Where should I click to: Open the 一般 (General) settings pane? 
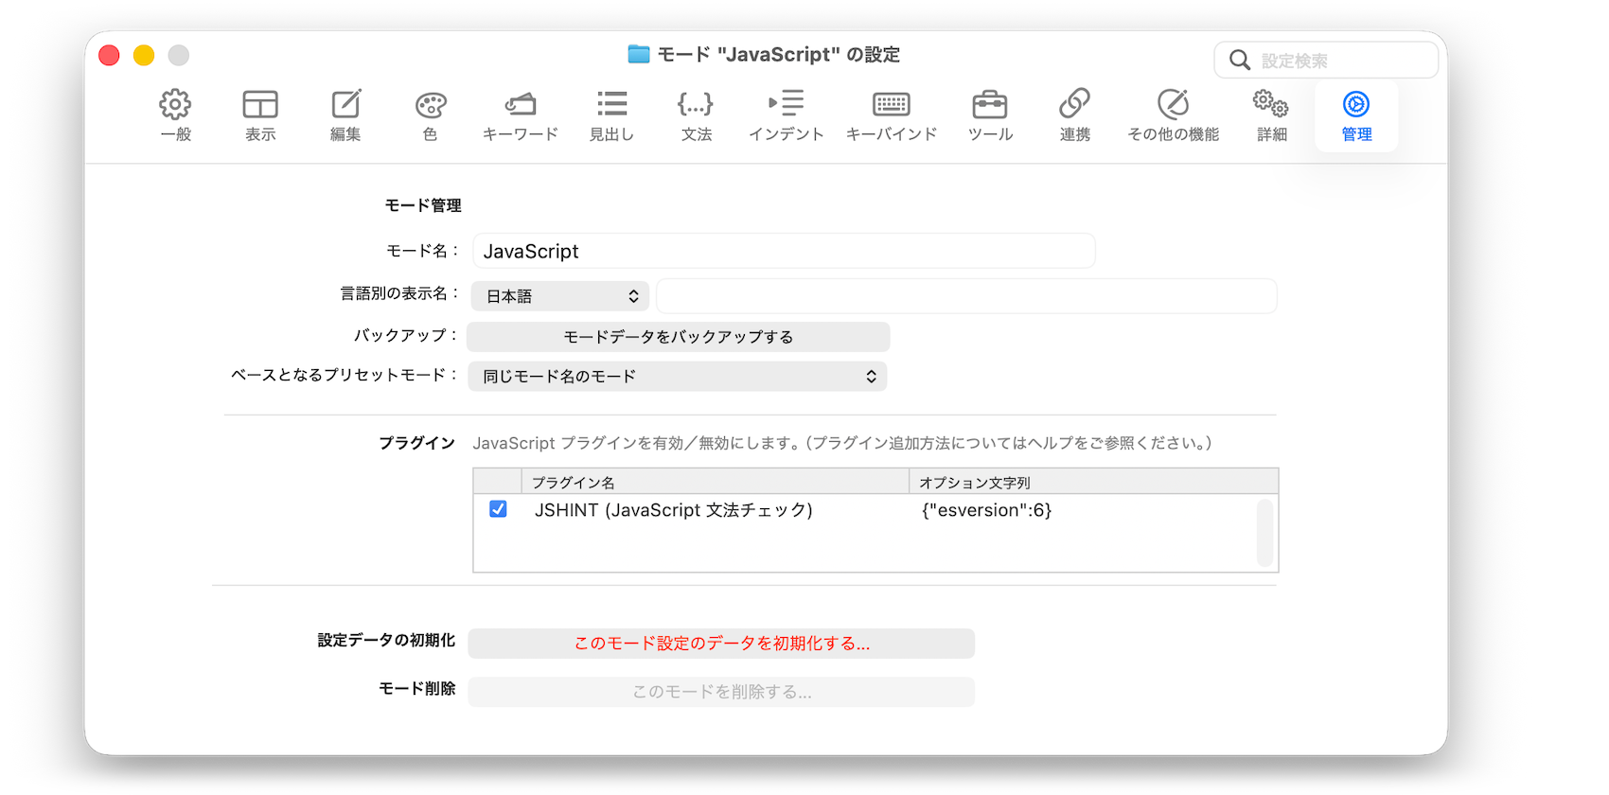[x=175, y=115]
